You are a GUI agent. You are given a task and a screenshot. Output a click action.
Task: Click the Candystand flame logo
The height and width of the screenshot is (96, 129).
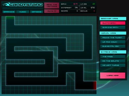pyautogui.click(x=23, y=5)
